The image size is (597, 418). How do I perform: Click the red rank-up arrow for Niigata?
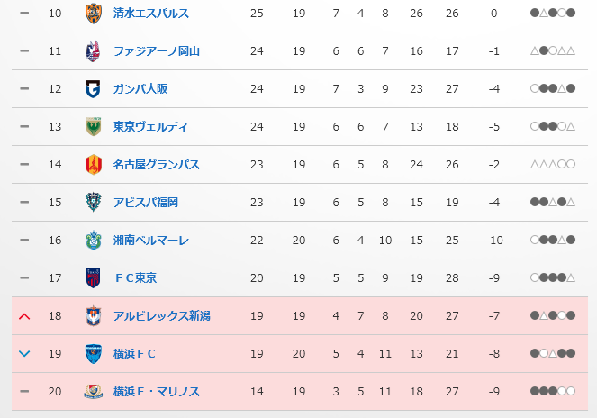click(x=24, y=316)
